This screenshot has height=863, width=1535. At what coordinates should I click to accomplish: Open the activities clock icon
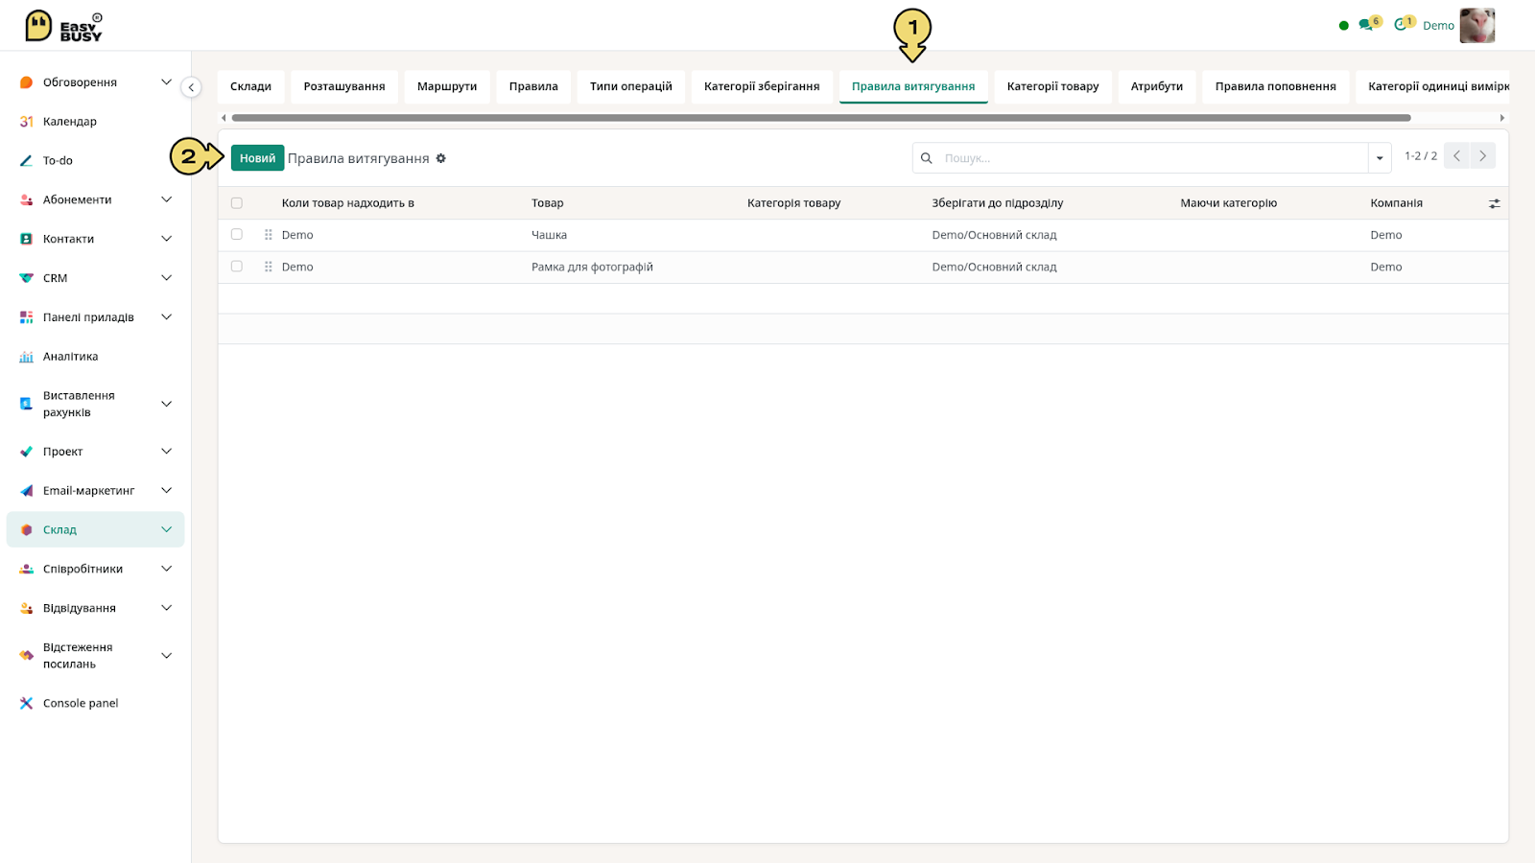click(1401, 25)
